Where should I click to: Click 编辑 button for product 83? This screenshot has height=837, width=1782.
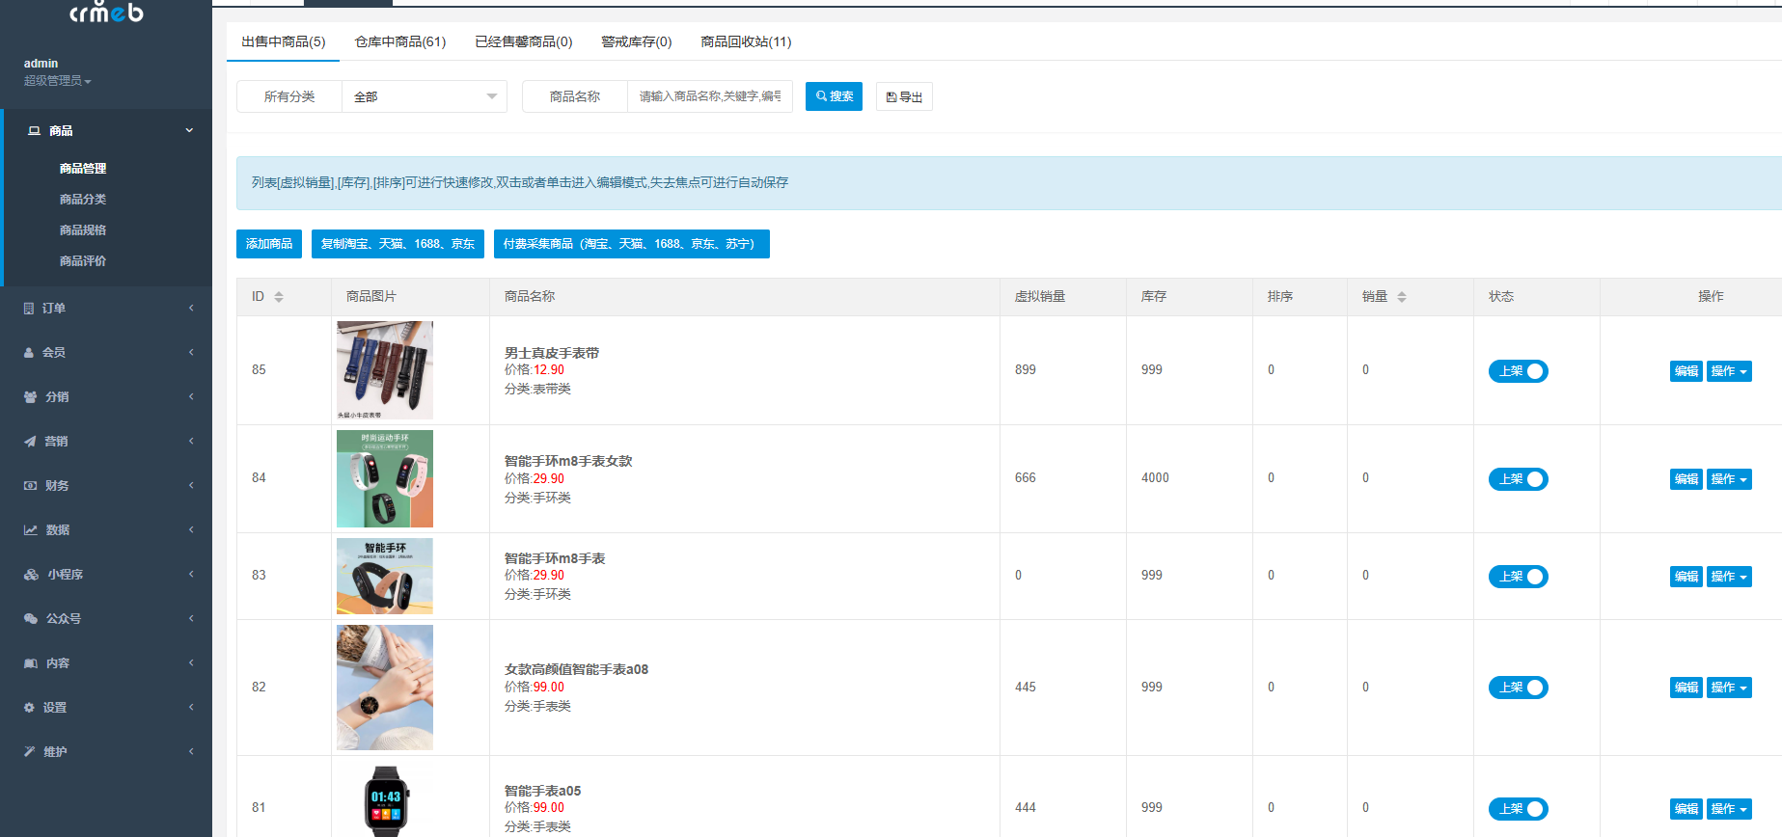(x=1686, y=577)
